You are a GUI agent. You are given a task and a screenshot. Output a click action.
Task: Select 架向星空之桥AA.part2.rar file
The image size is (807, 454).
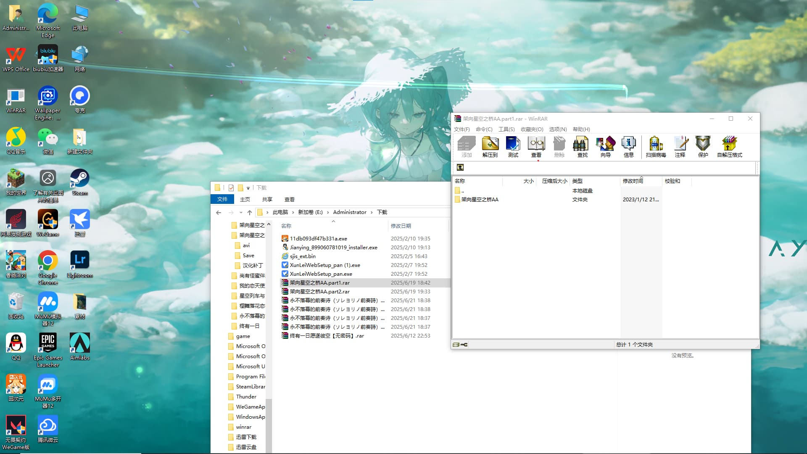tap(319, 292)
